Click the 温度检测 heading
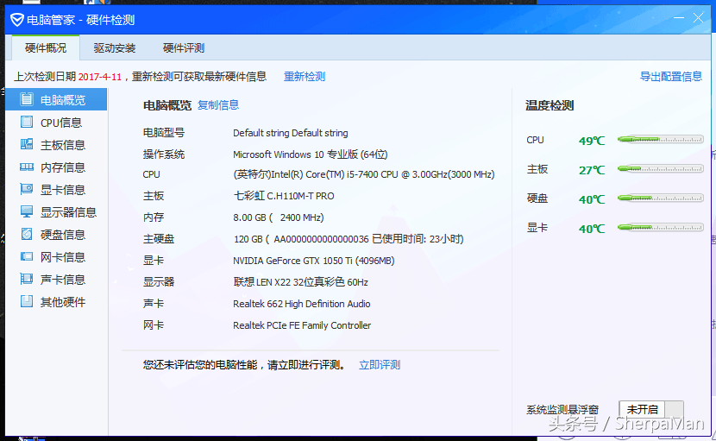This screenshot has width=716, height=441. [550, 105]
